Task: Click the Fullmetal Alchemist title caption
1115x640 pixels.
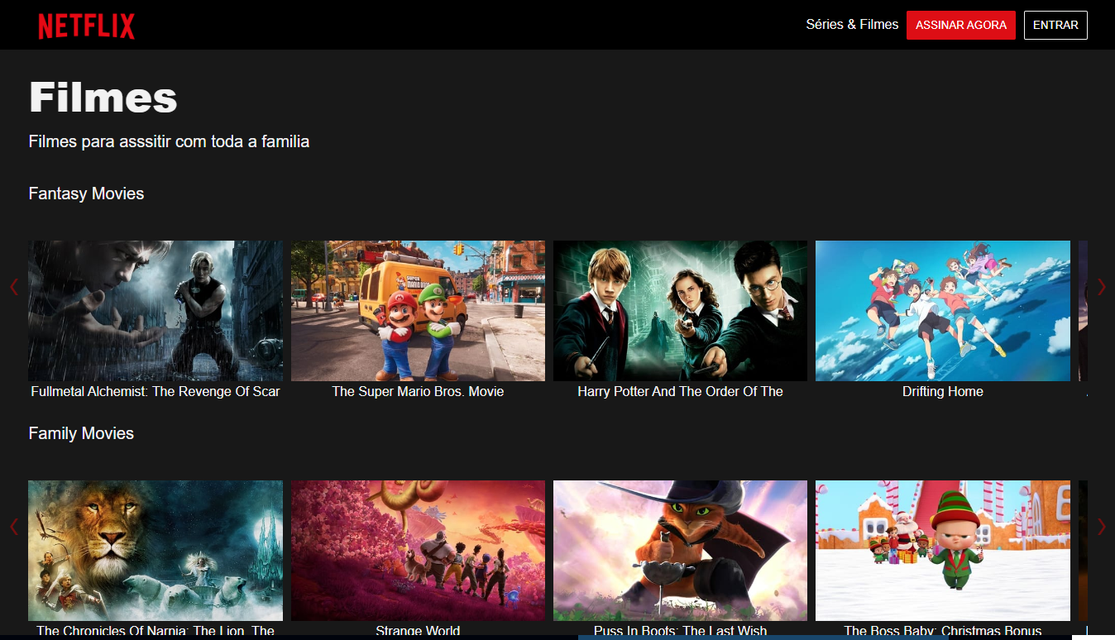Action: click(x=156, y=392)
